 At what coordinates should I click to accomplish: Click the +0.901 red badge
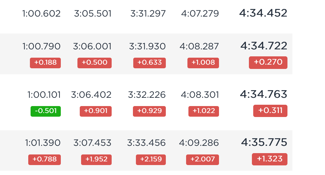[x=96, y=111]
